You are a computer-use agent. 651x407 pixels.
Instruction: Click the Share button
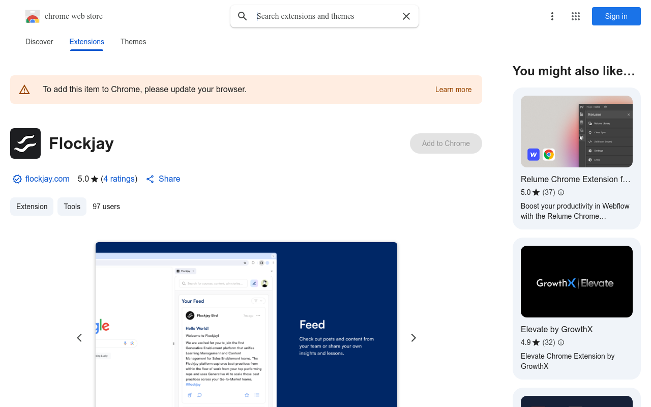[163, 179]
